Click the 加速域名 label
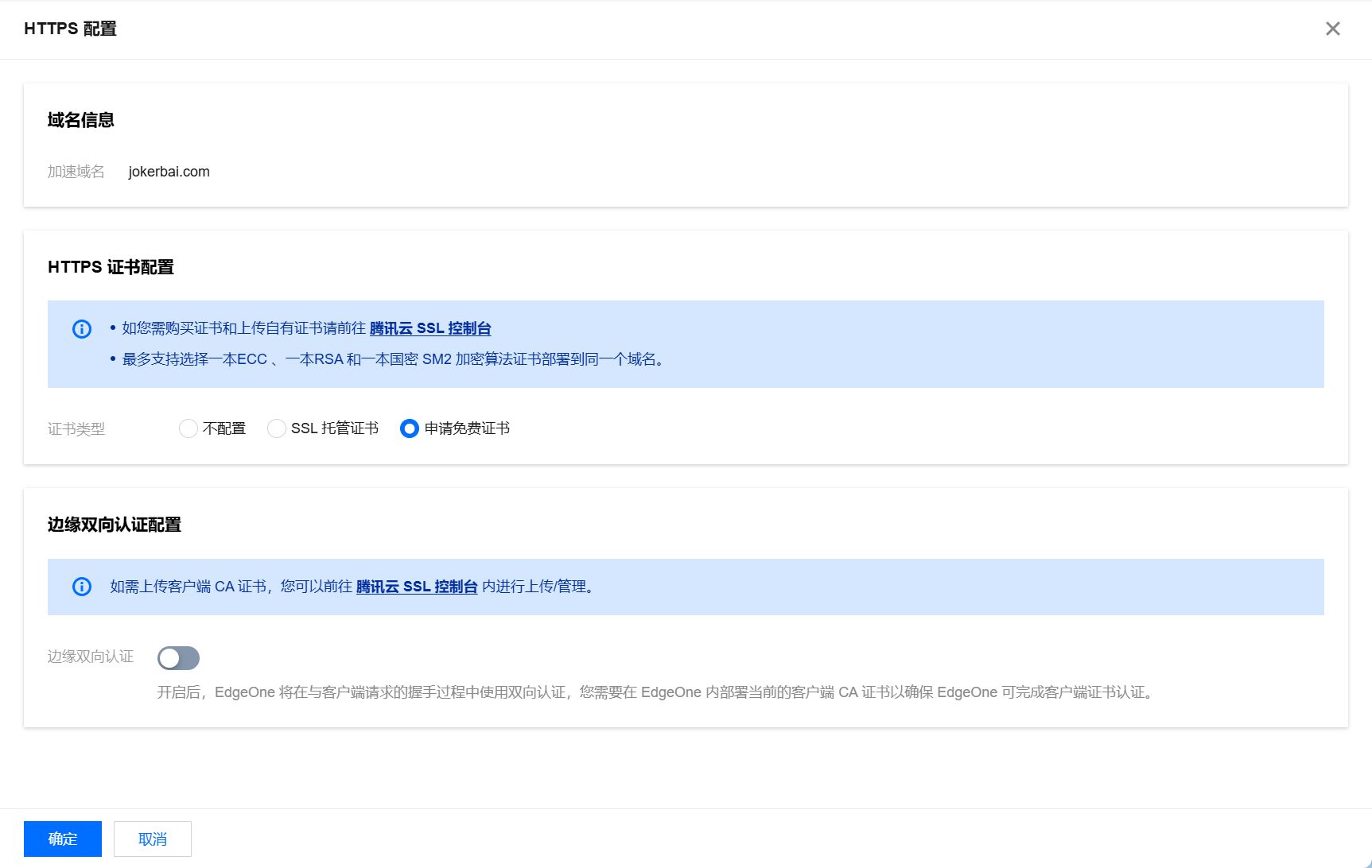 pyautogui.click(x=76, y=172)
